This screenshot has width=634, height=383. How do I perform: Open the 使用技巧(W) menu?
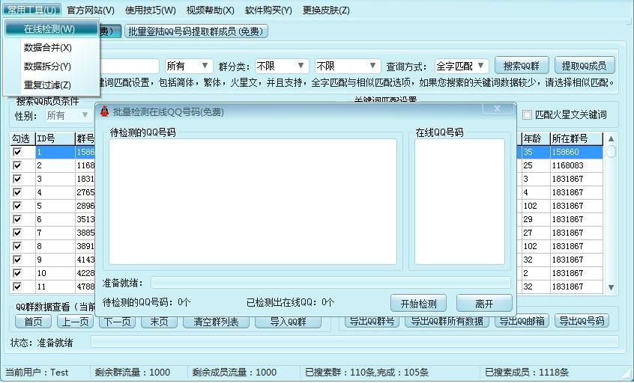click(151, 10)
